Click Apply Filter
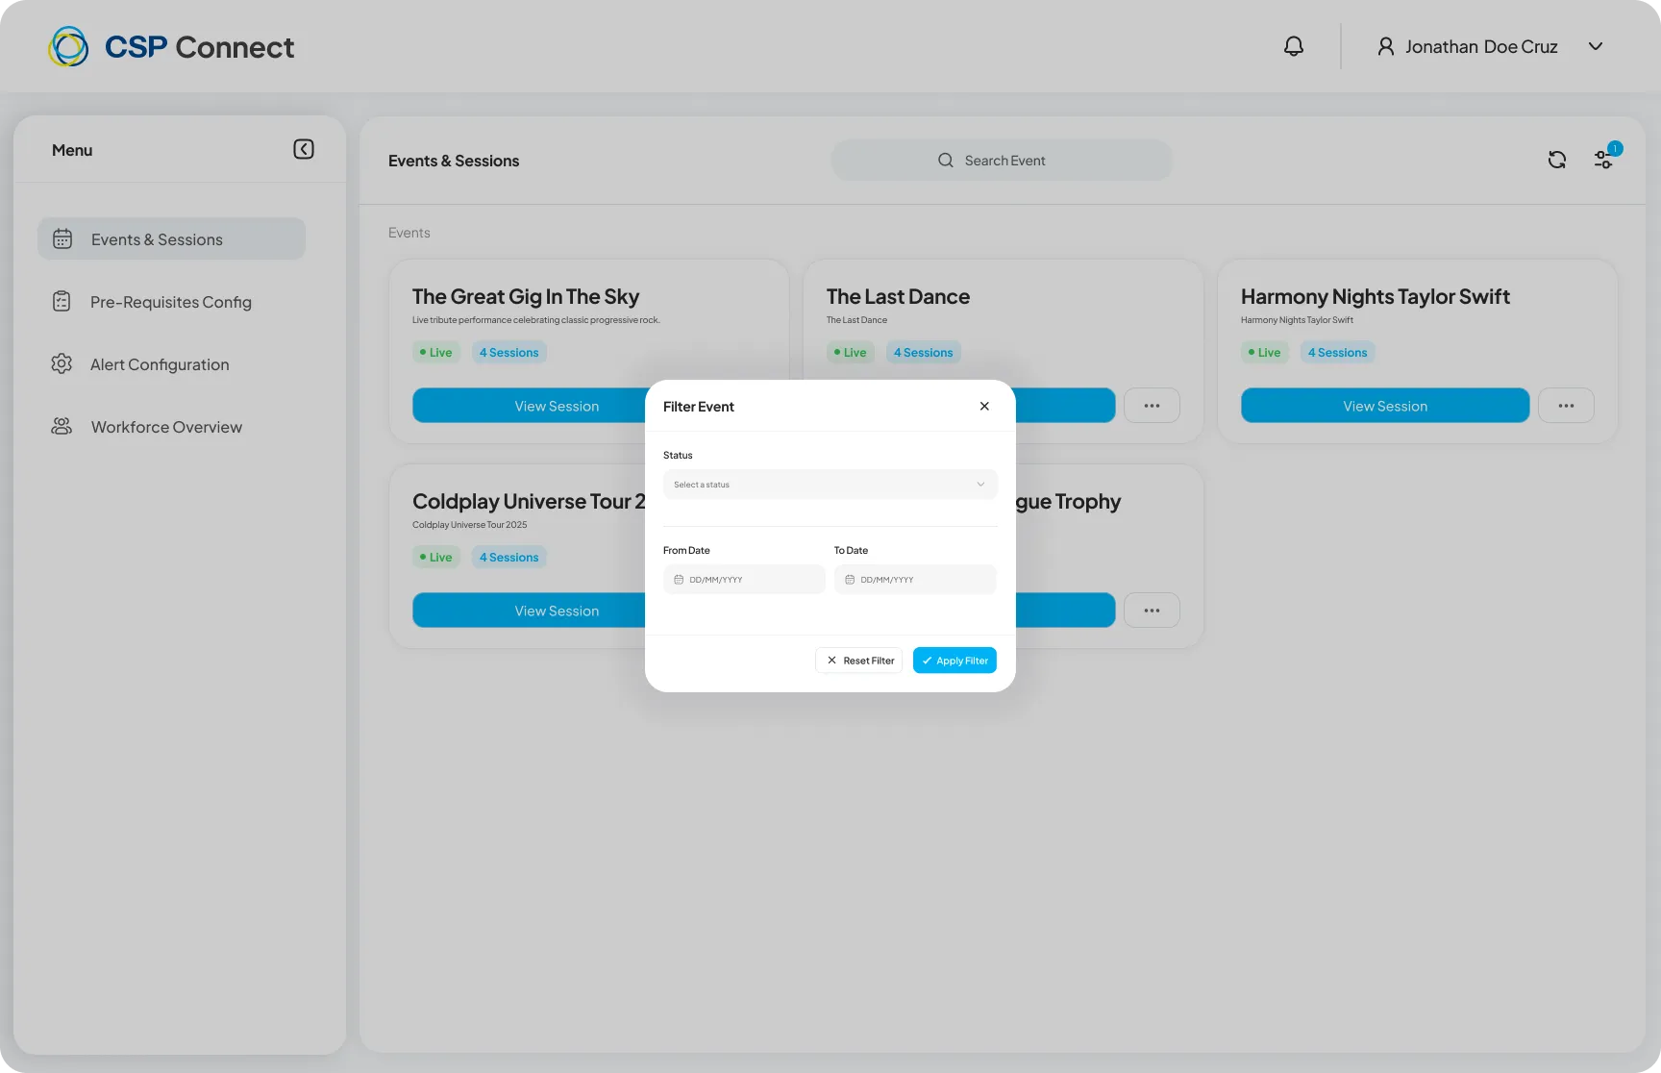 click(954, 661)
